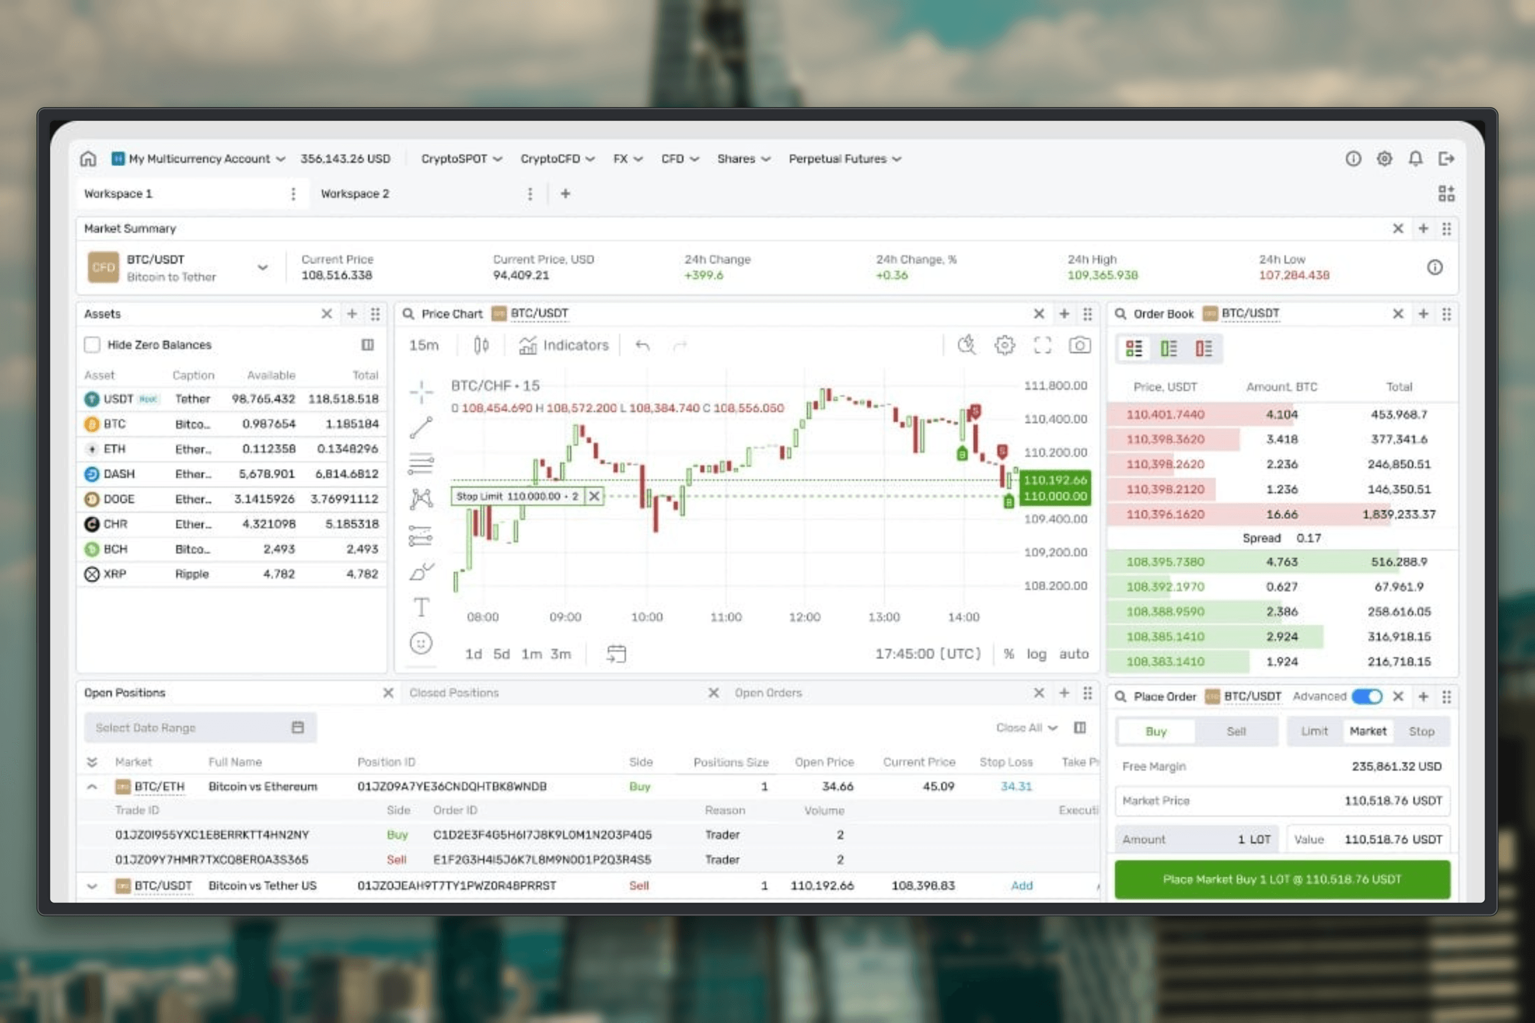Open Indicators on price chart
This screenshot has height=1023, width=1535.
[x=563, y=345]
